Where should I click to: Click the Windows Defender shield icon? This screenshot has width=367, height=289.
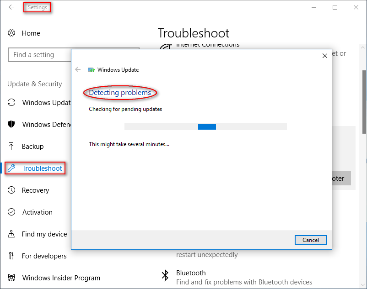click(x=11, y=124)
